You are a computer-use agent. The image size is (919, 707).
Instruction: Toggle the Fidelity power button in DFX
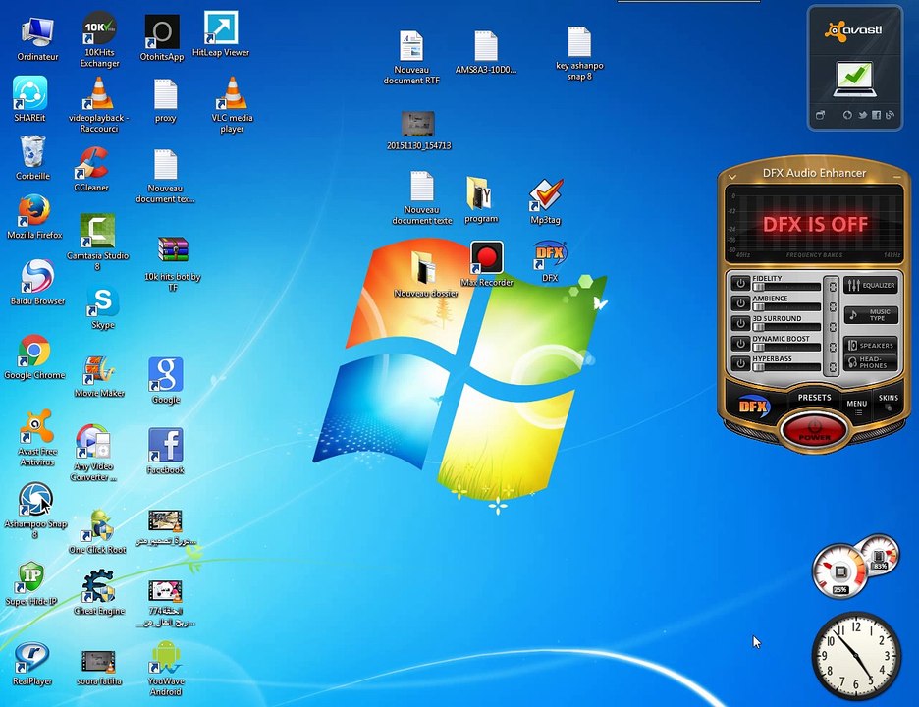point(741,284)
